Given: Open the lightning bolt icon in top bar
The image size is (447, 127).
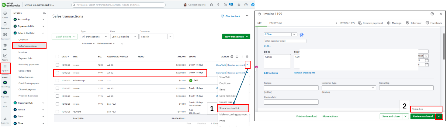Looking at the screenshot, I should point(218,5).
